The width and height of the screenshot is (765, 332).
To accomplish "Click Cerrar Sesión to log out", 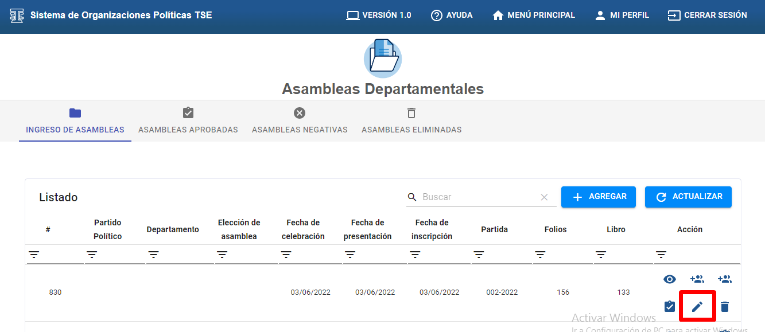I will pyautogui.click(x=707, y=15).
